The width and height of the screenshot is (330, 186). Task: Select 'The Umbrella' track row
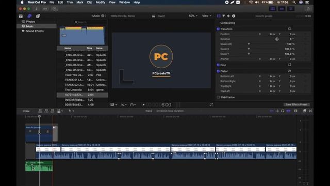[x=82, y=90]
